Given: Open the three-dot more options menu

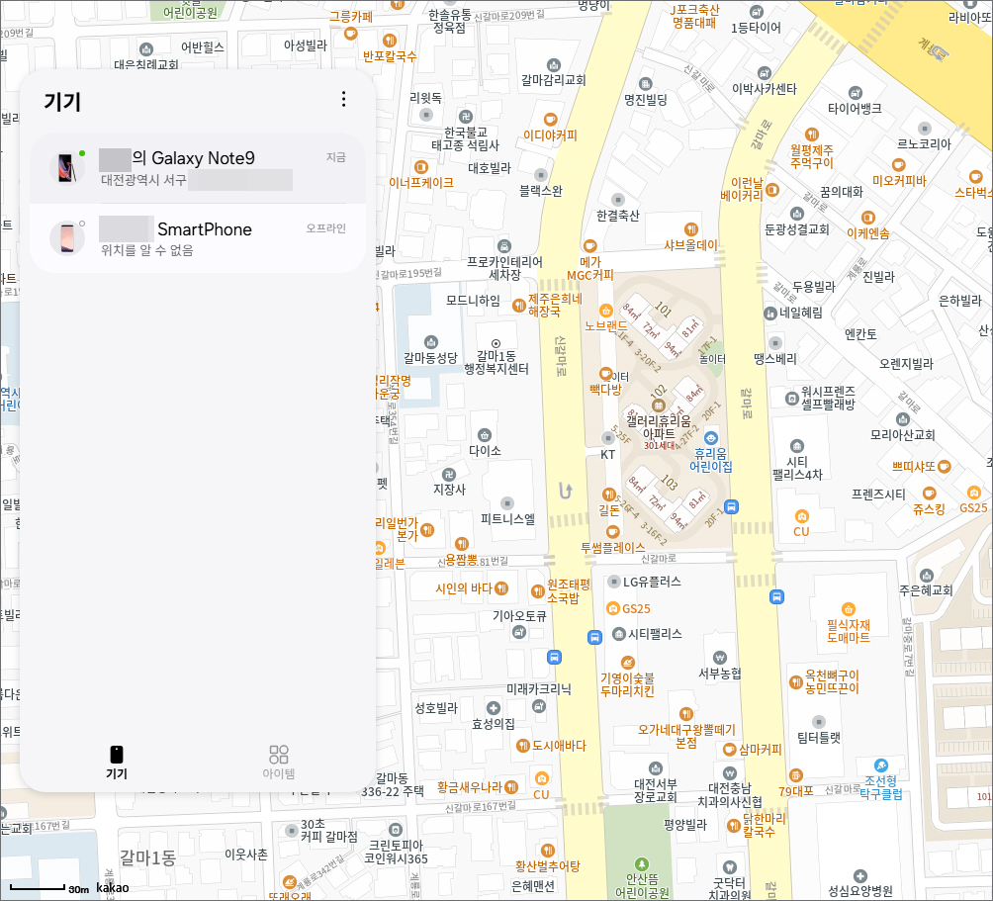Looking at the screenshot, I should click(x=343, y=99).
